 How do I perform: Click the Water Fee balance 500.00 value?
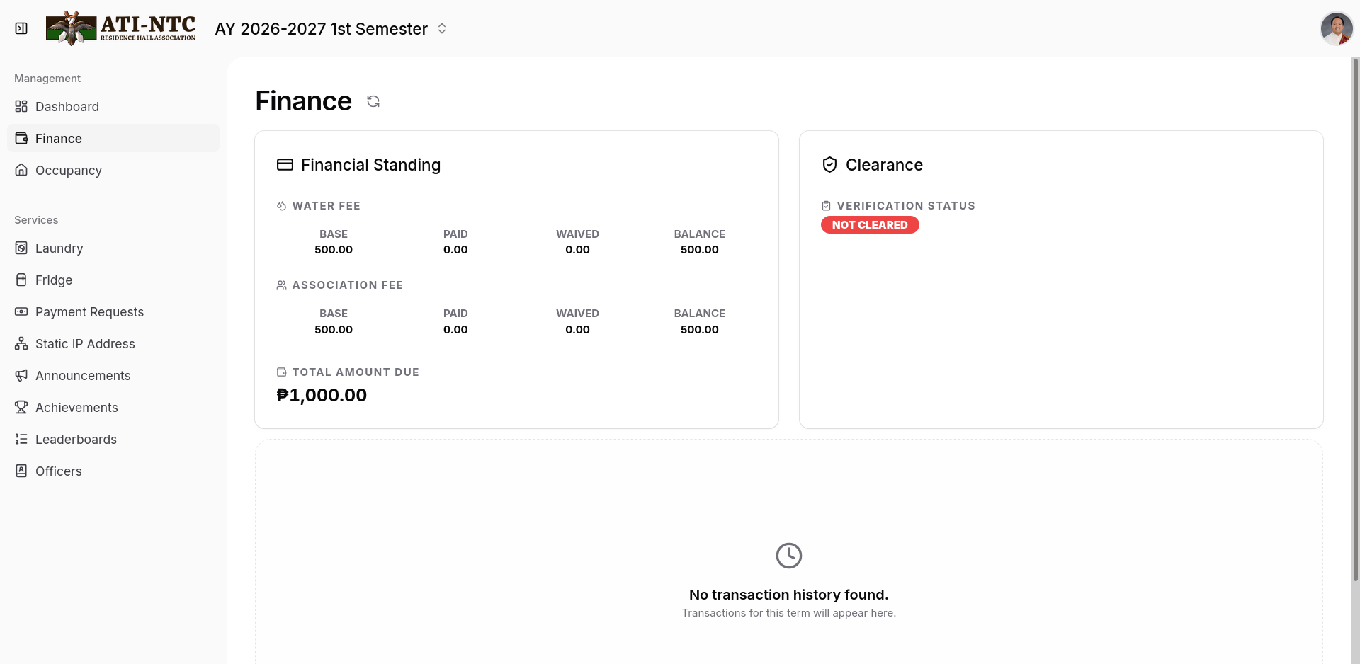[699, 250]
